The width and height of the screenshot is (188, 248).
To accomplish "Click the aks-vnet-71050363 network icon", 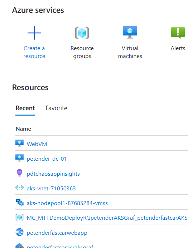I will pos(19,188).
